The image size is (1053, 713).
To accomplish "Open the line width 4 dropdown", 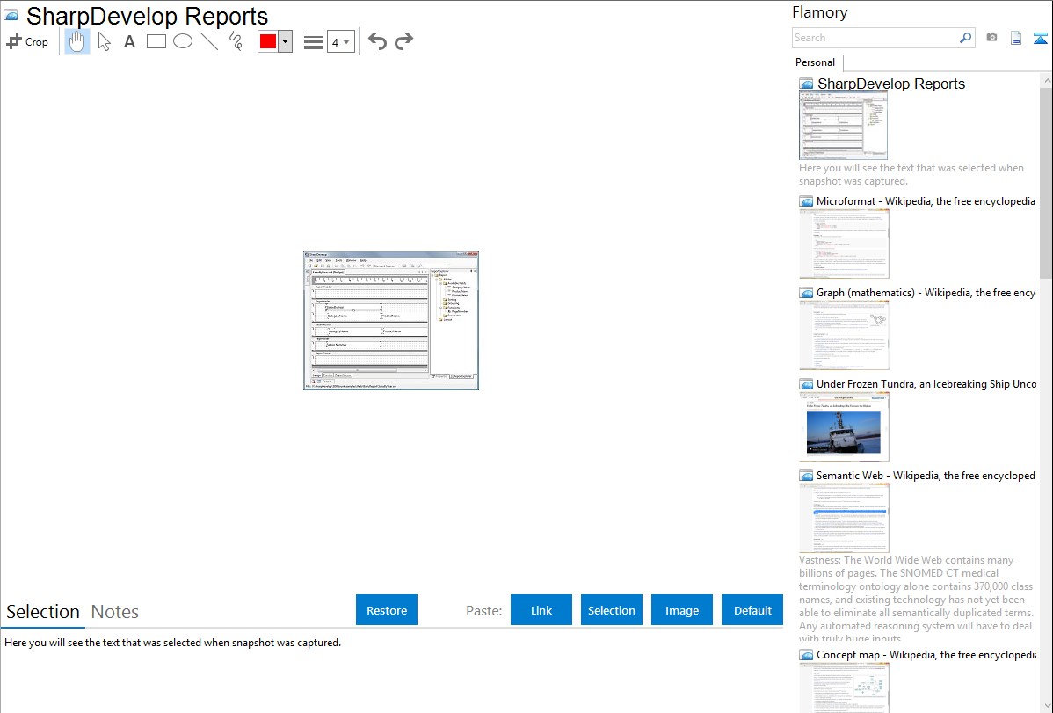I will click(341, 42).
